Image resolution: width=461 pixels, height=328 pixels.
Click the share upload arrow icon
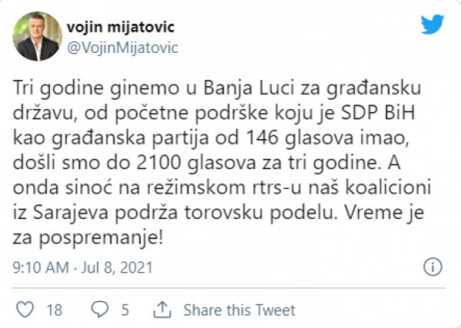162,310
